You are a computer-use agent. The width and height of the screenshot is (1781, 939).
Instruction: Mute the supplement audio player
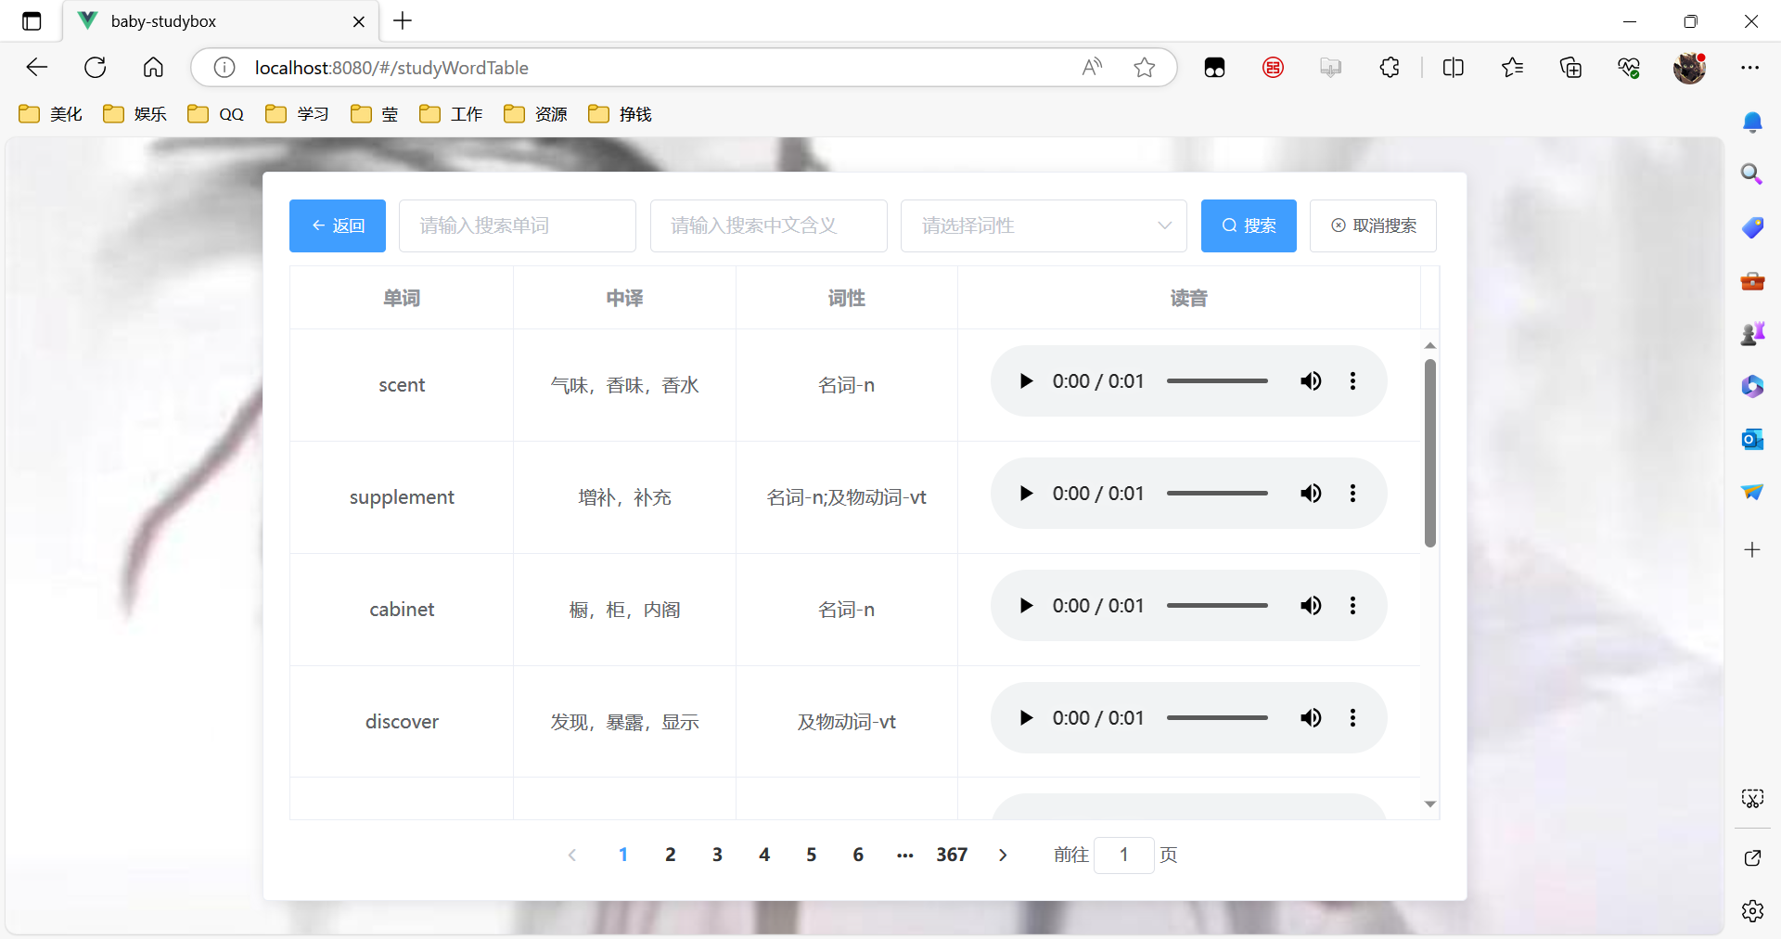click(1311, 494)
